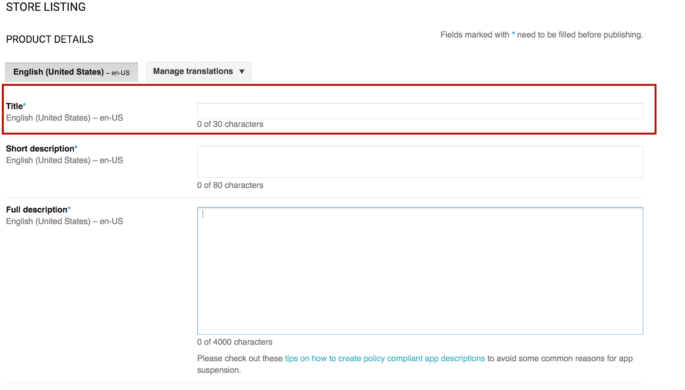Viewport: 685px width, 390px height.
Task: Click the Short description text box
Action: (420, 162)
